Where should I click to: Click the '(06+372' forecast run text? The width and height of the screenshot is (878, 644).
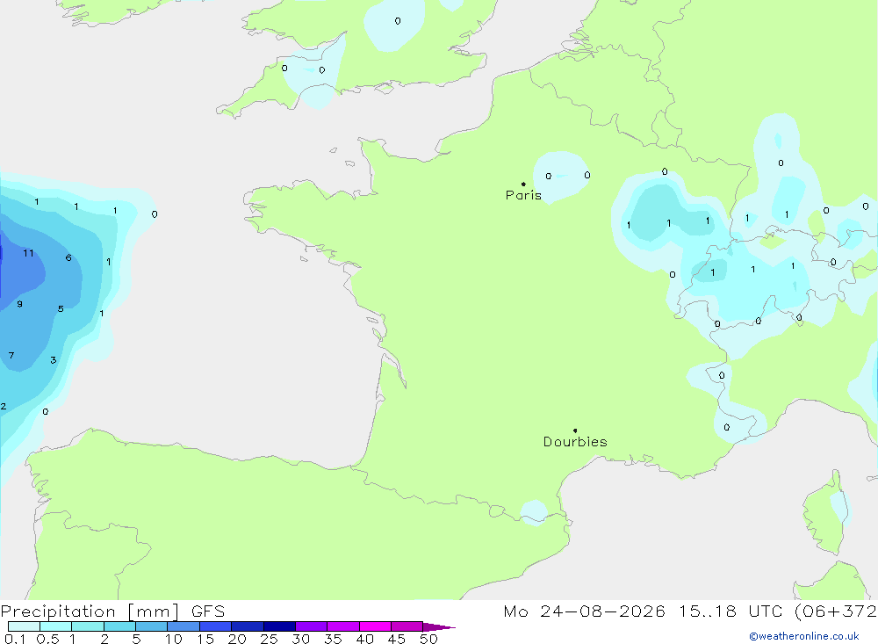(836, 611)
